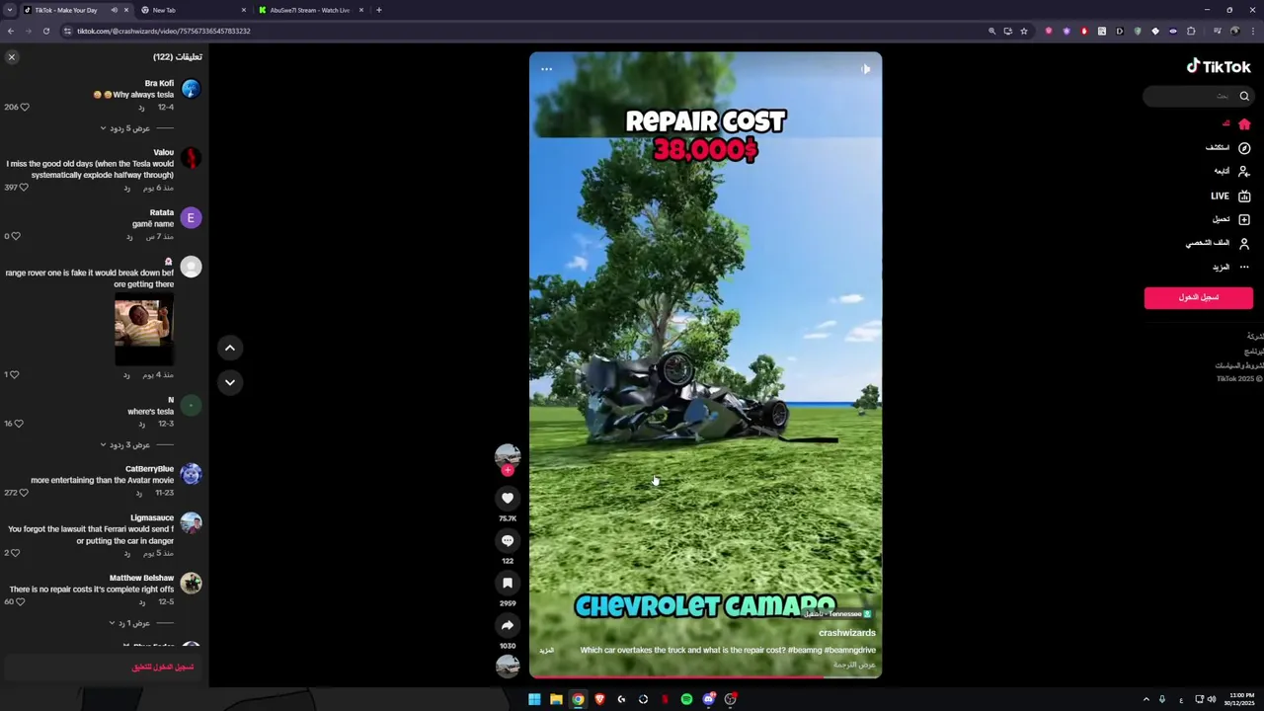The width and height of the screenshot is (1264, 711).
Task: Seek on the video progress bar
Action: coord(705,676)
